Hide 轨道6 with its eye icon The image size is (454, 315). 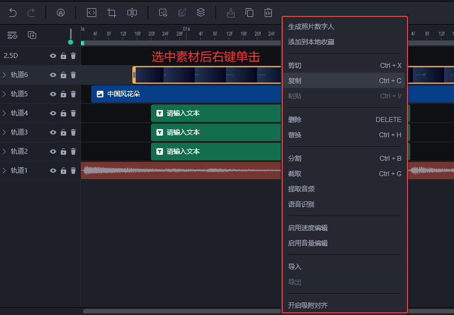[53, 75]
